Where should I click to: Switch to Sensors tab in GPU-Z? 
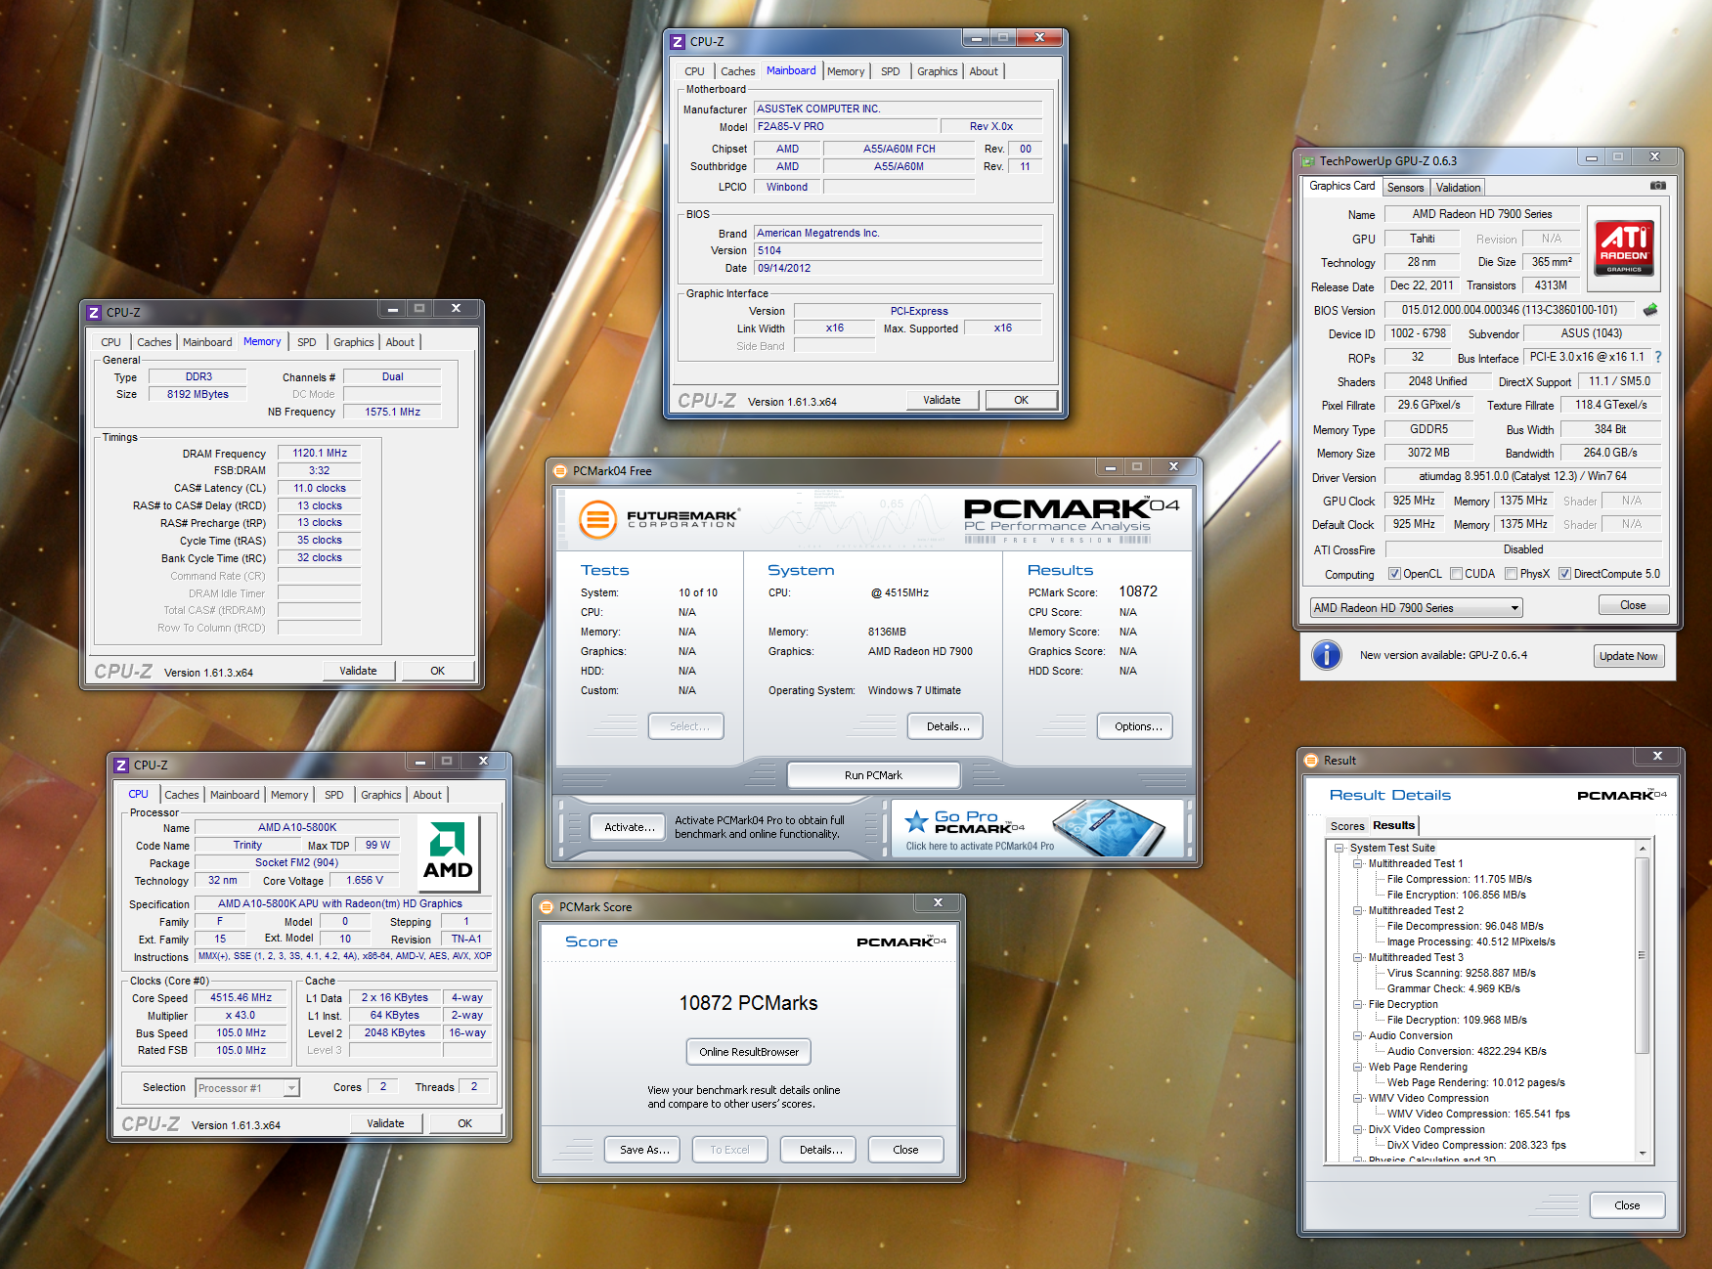1405,188
